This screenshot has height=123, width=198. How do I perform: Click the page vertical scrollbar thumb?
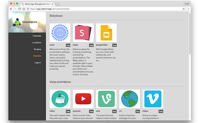pos(190,34)
